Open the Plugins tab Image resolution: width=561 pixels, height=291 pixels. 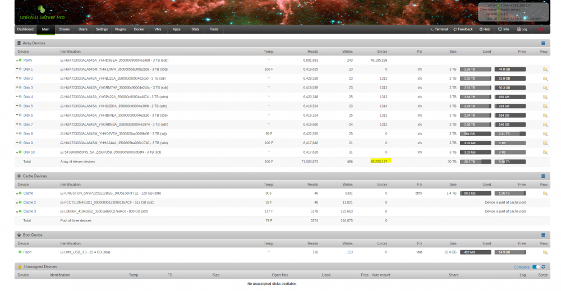tap(121, 29)
